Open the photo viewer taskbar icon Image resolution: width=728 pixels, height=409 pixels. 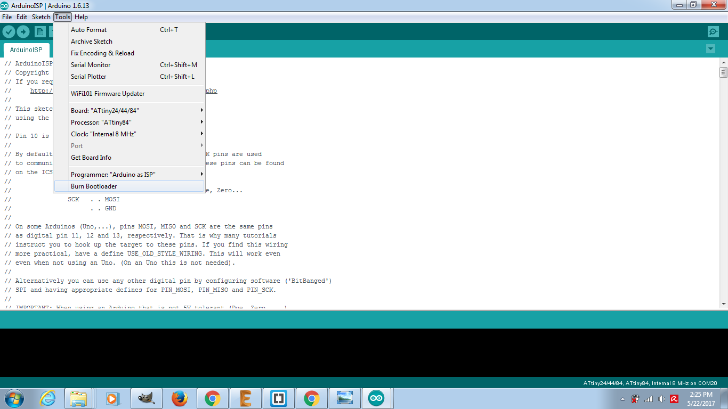pyautogui.click(x=345, y=398)
